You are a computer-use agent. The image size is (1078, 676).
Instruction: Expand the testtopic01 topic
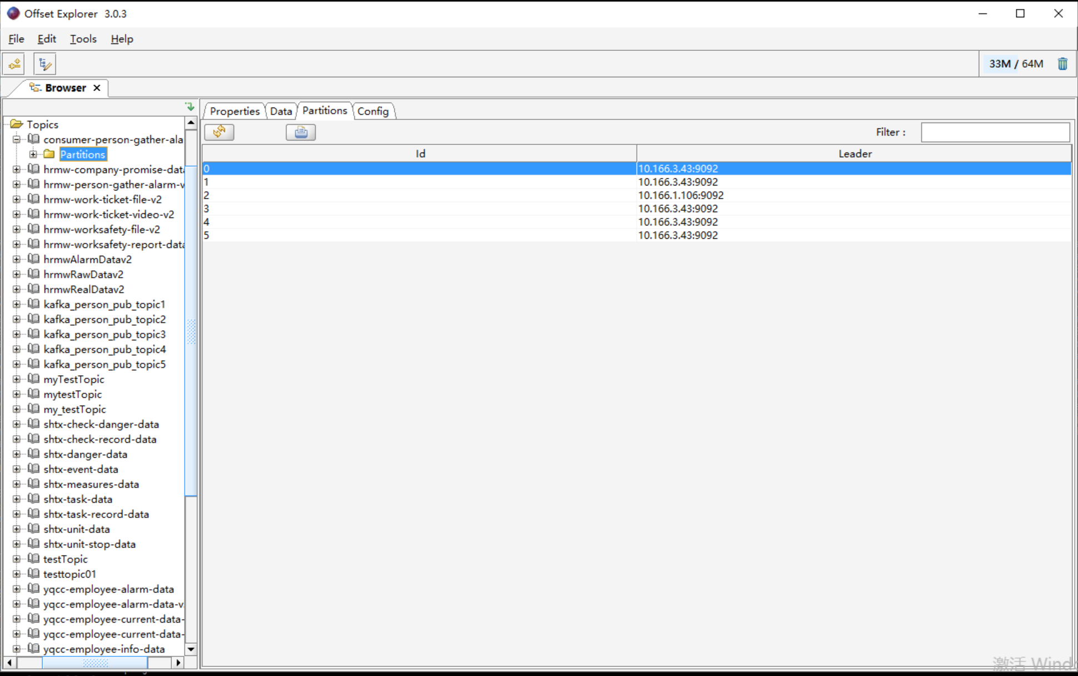(x=17, y=574)
